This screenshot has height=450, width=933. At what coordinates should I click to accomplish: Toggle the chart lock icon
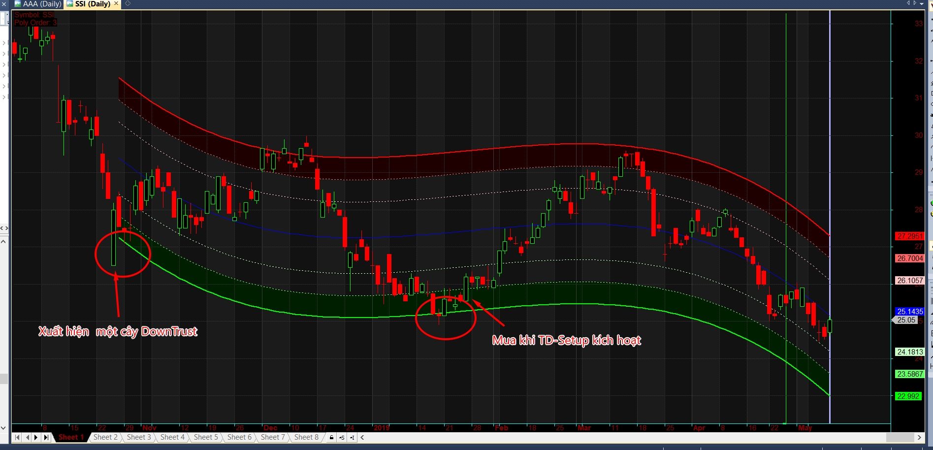pyautogui.click(x=331, y=437)
